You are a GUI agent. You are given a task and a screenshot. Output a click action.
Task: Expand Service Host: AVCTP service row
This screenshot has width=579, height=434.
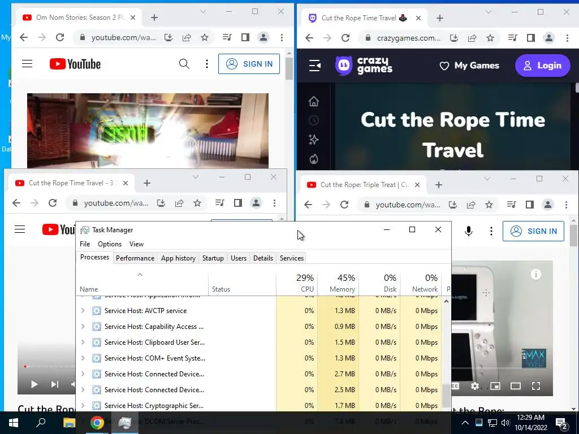tap(83, 311)
